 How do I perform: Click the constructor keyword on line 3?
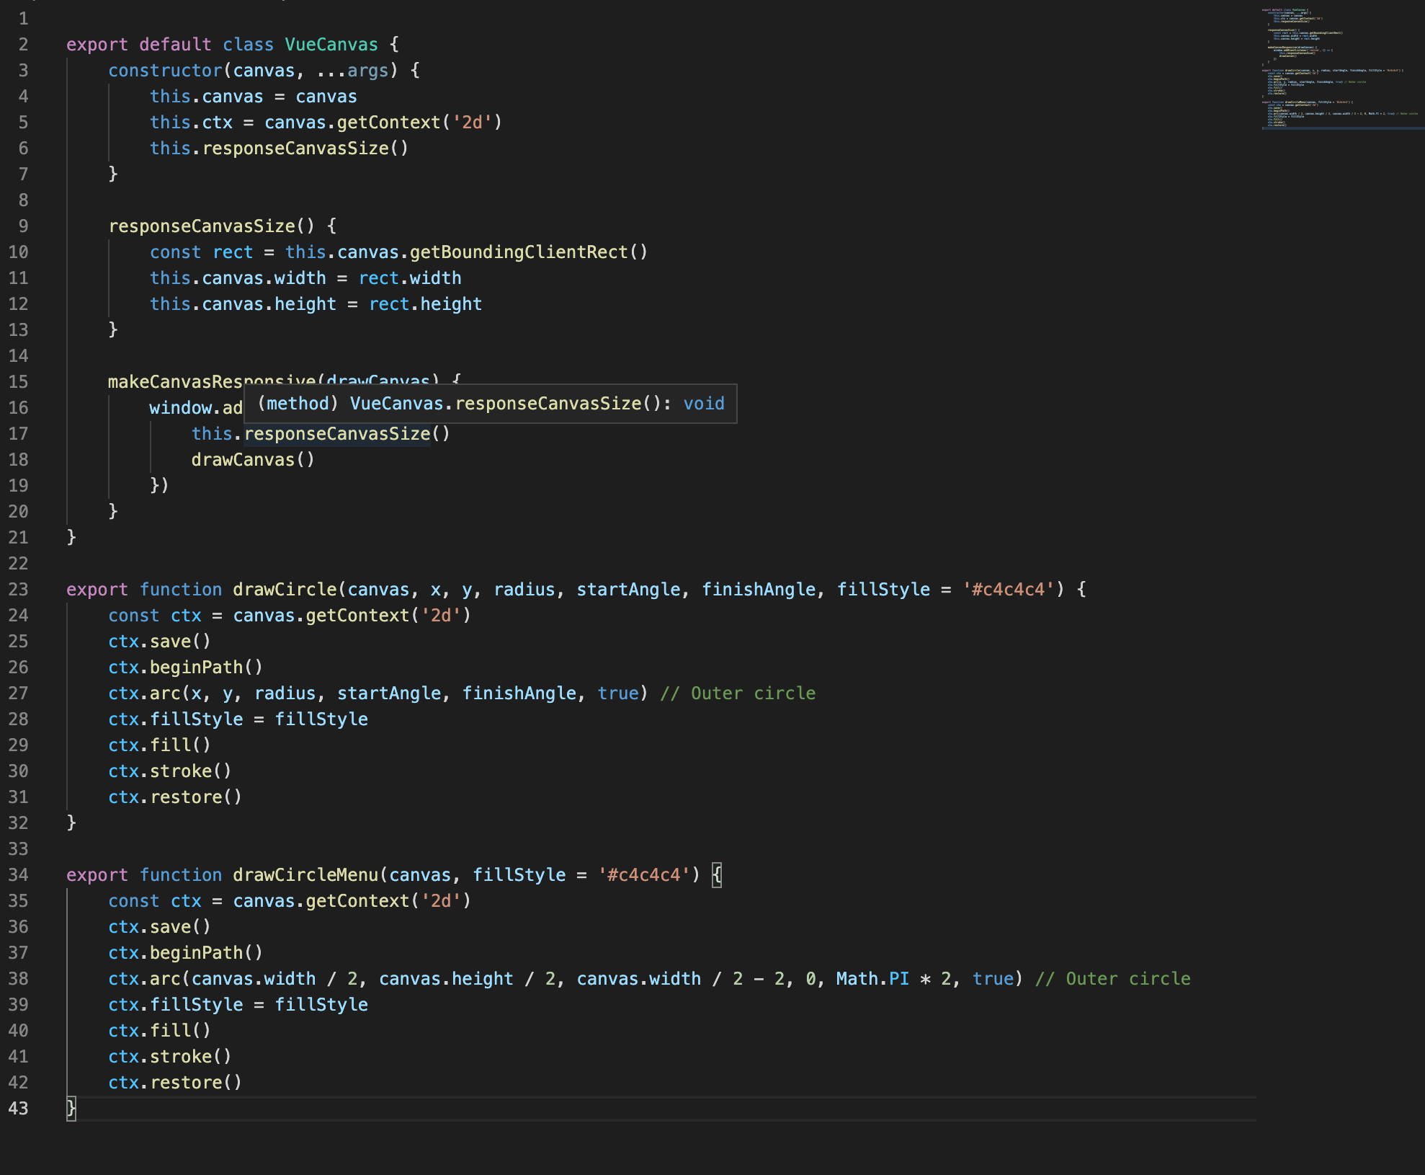tap(165, 71)
